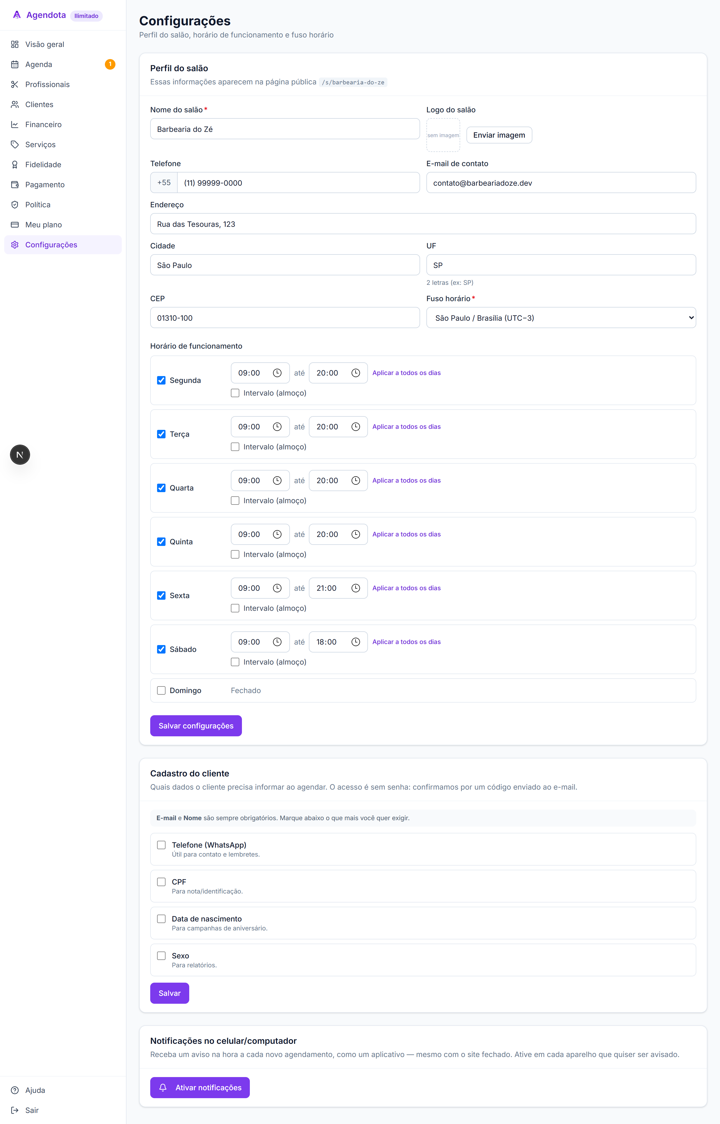
Task: Open the Meu plano page
Action: pyautogui.click(x=63, y=225)
